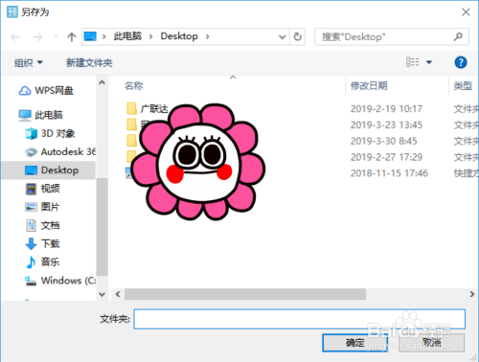This screenshot has width=479, height=362.
Task: Click the 文档 document icon
Action: (x=31, y=225)
